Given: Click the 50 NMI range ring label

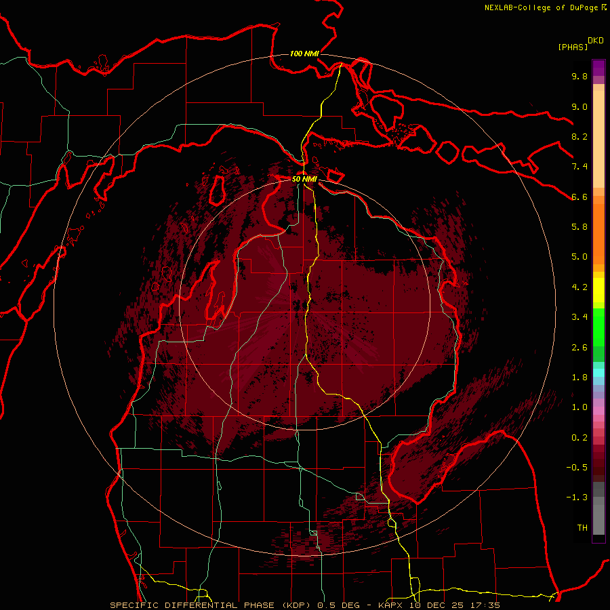Looking at the screenshot, I should 304,179.
